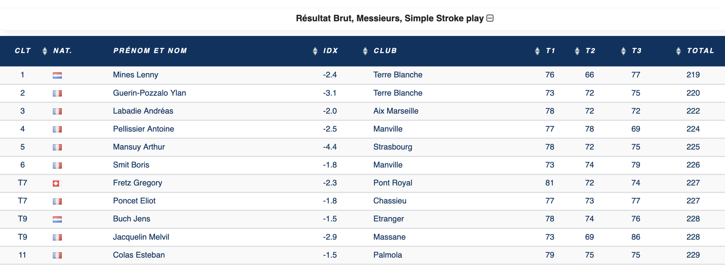
Task: Click Jacquelin Melvil's name
Action: tap(141, 237)
